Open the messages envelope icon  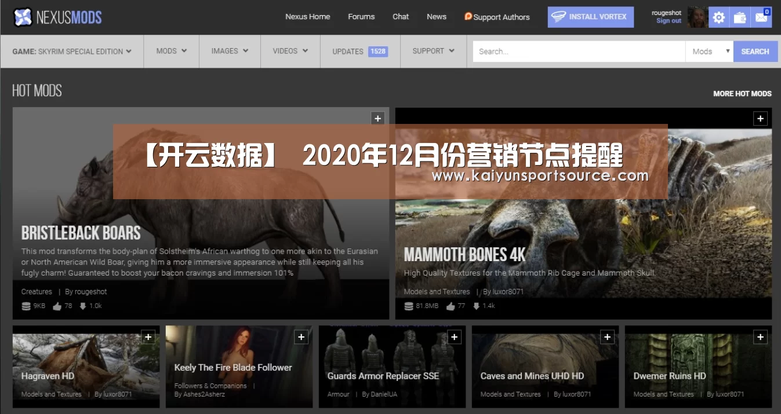[761, 17]
